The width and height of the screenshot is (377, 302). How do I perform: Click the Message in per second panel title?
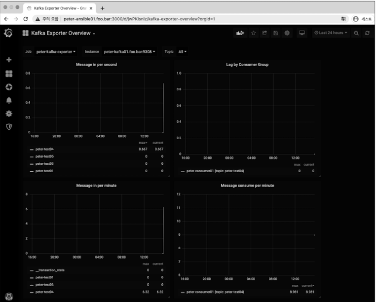point(96,65)
